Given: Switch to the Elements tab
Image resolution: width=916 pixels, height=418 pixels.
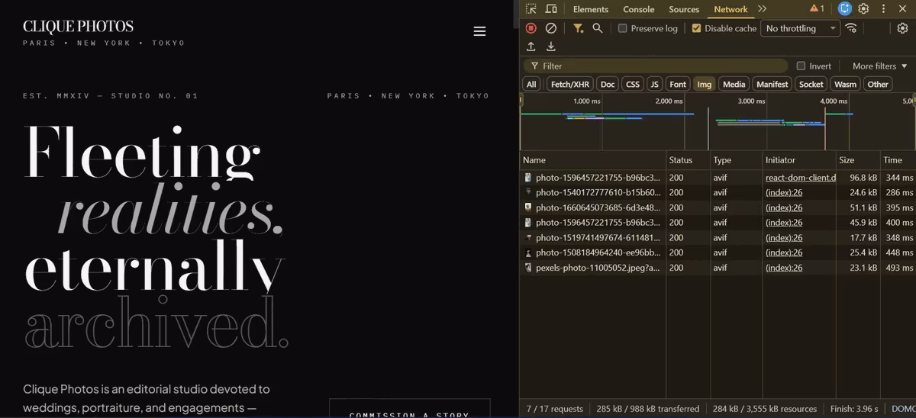Looking at the screenshot, I should (591, 9).
